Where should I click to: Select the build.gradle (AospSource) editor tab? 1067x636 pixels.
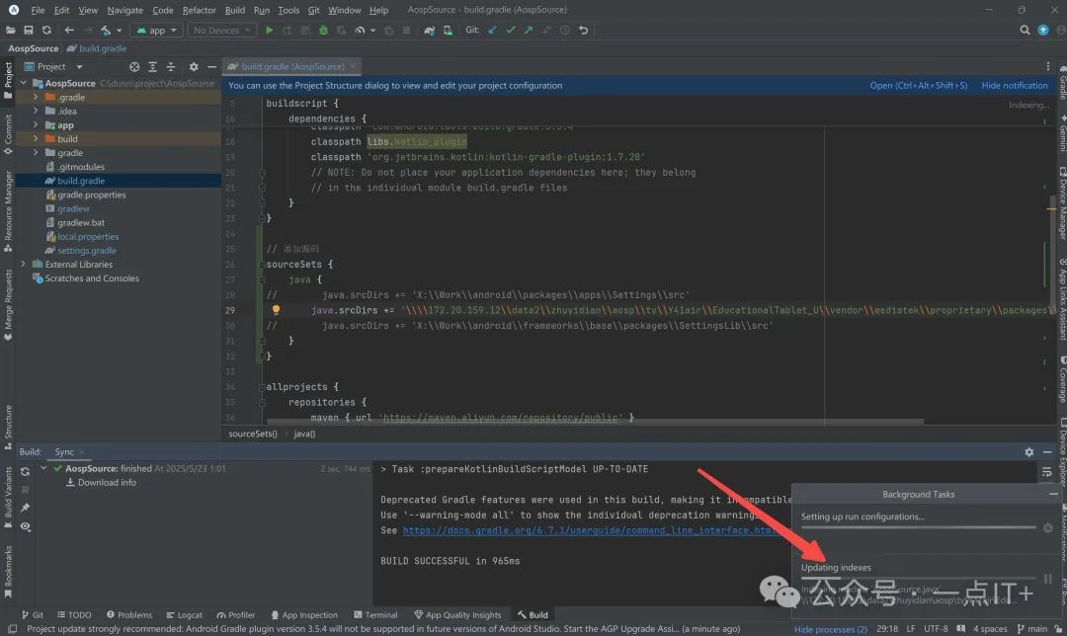pos(291,66)
